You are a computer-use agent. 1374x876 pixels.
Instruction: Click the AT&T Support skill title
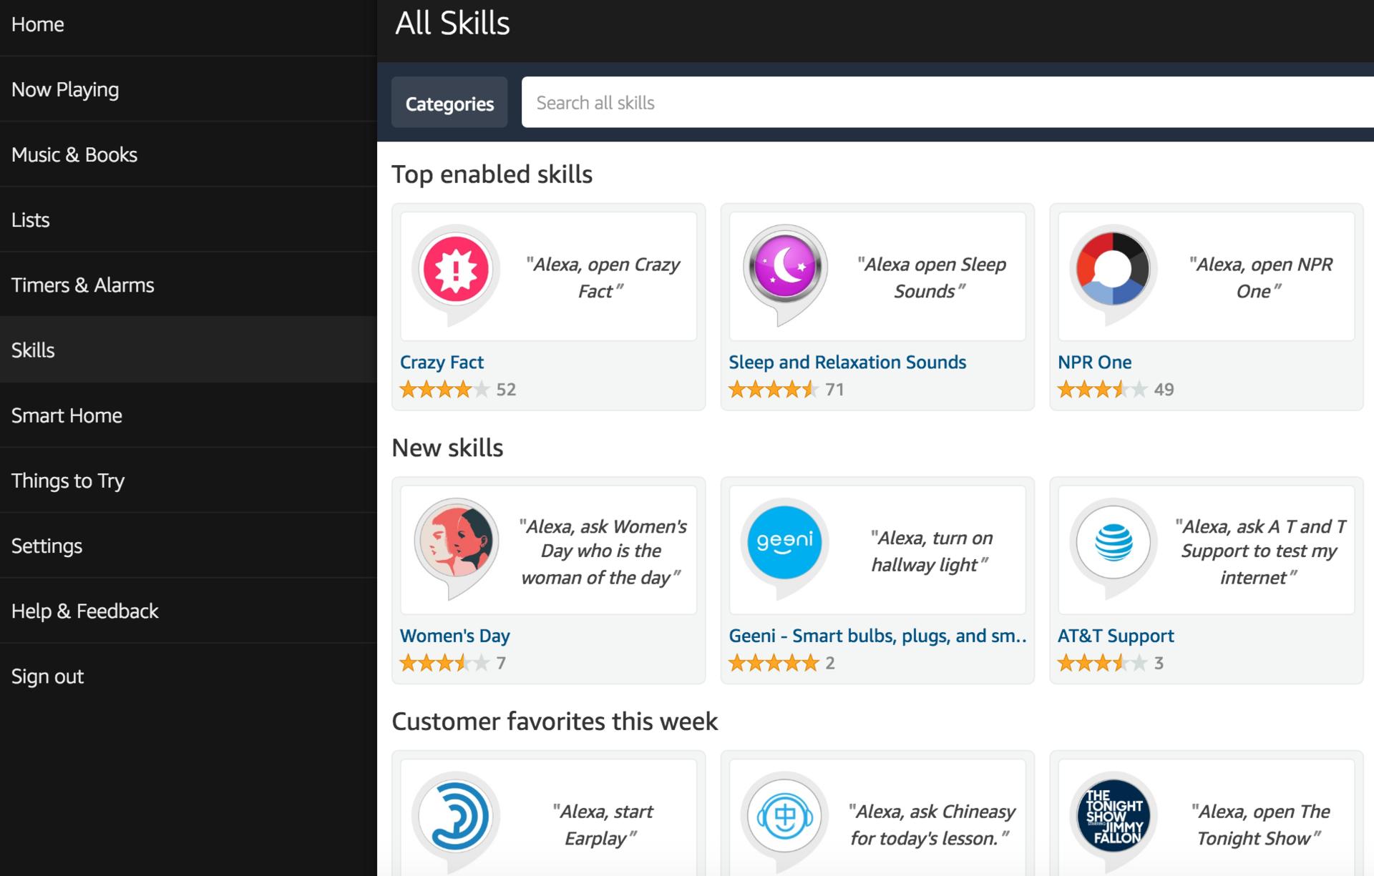click(1115, 636)
